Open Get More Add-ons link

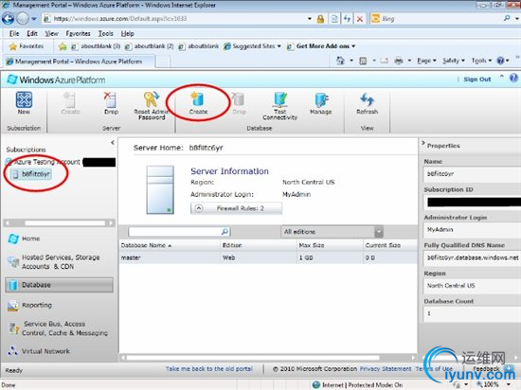[x=321, y=46]
